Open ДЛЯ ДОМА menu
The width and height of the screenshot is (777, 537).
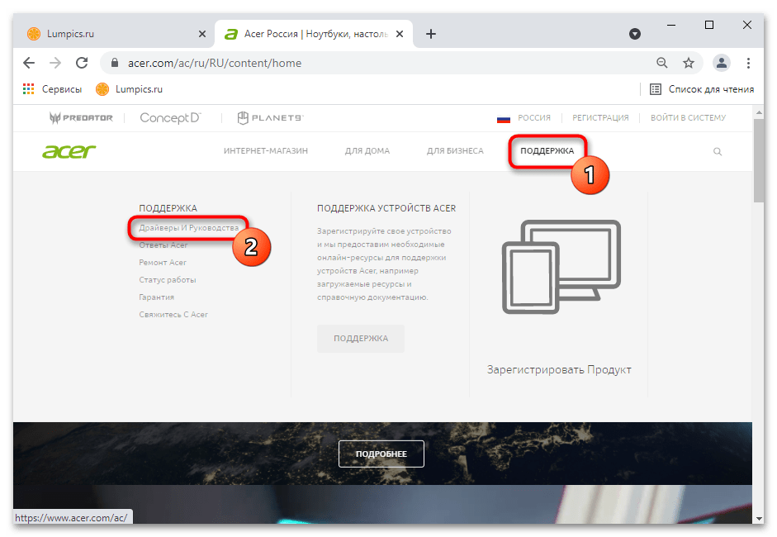coord(367,150)
